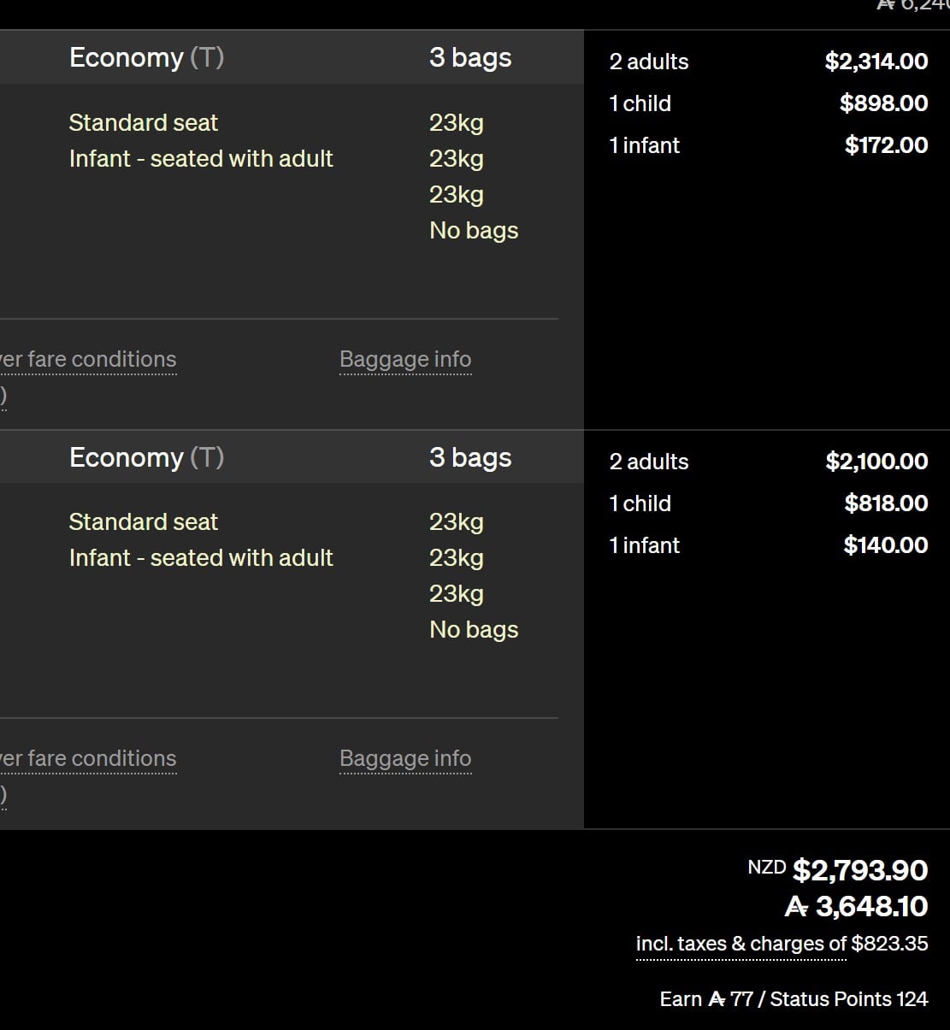Click the incl. taxes amount $823.35

[x=889, y=944]
